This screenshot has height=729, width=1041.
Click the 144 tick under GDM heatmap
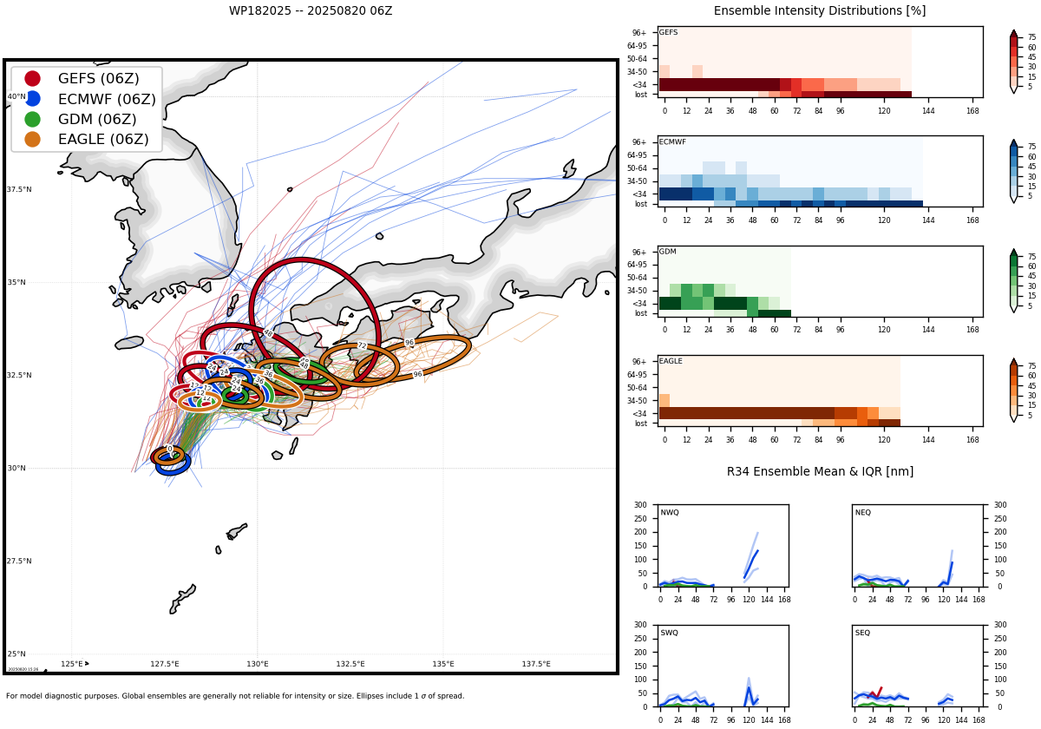[928, 331]
